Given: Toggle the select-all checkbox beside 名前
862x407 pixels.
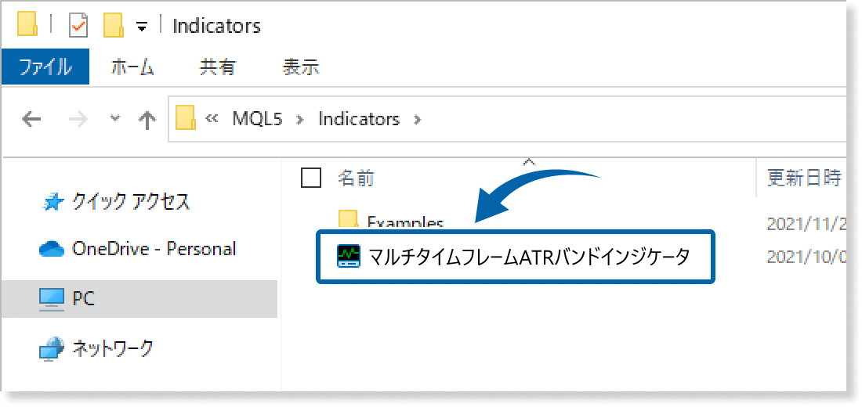Looking at the screenshot, I should (x=311, y=178).
